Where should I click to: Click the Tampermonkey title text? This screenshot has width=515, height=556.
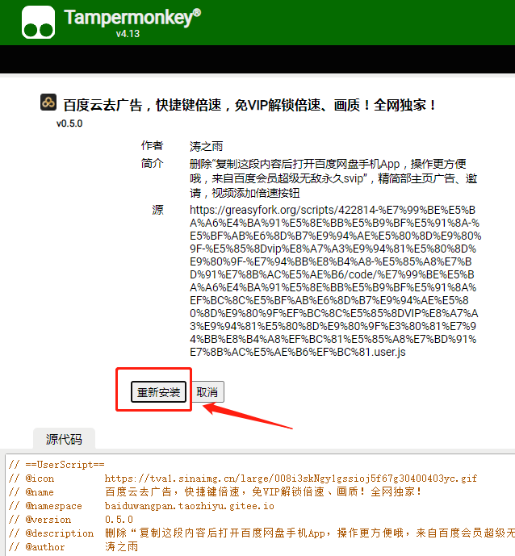point(132,18)
